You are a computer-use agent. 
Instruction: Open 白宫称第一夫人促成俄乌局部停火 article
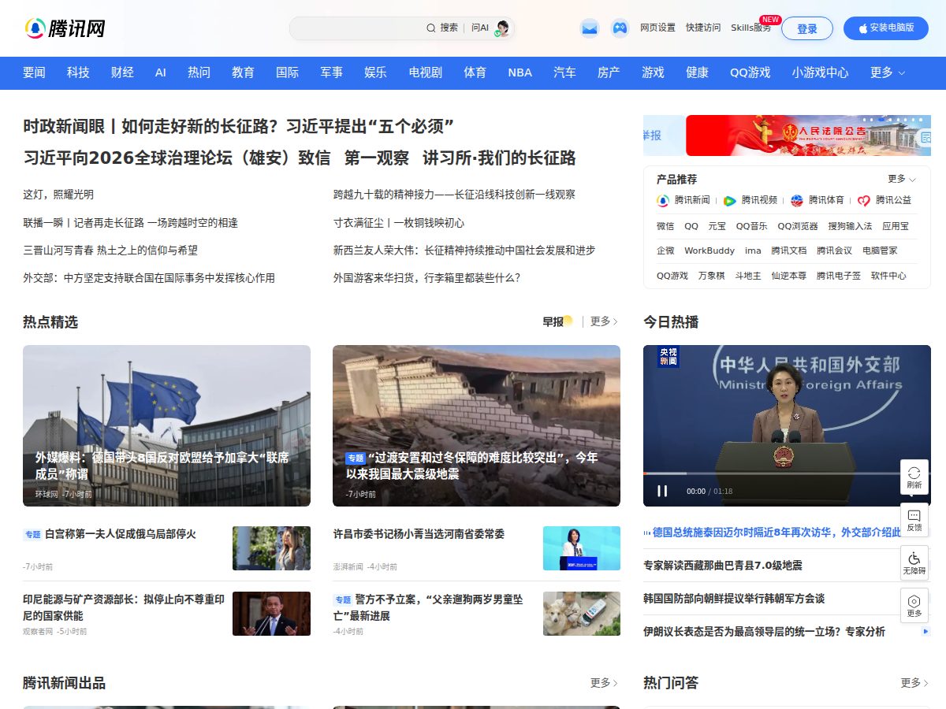click(121, 534)
